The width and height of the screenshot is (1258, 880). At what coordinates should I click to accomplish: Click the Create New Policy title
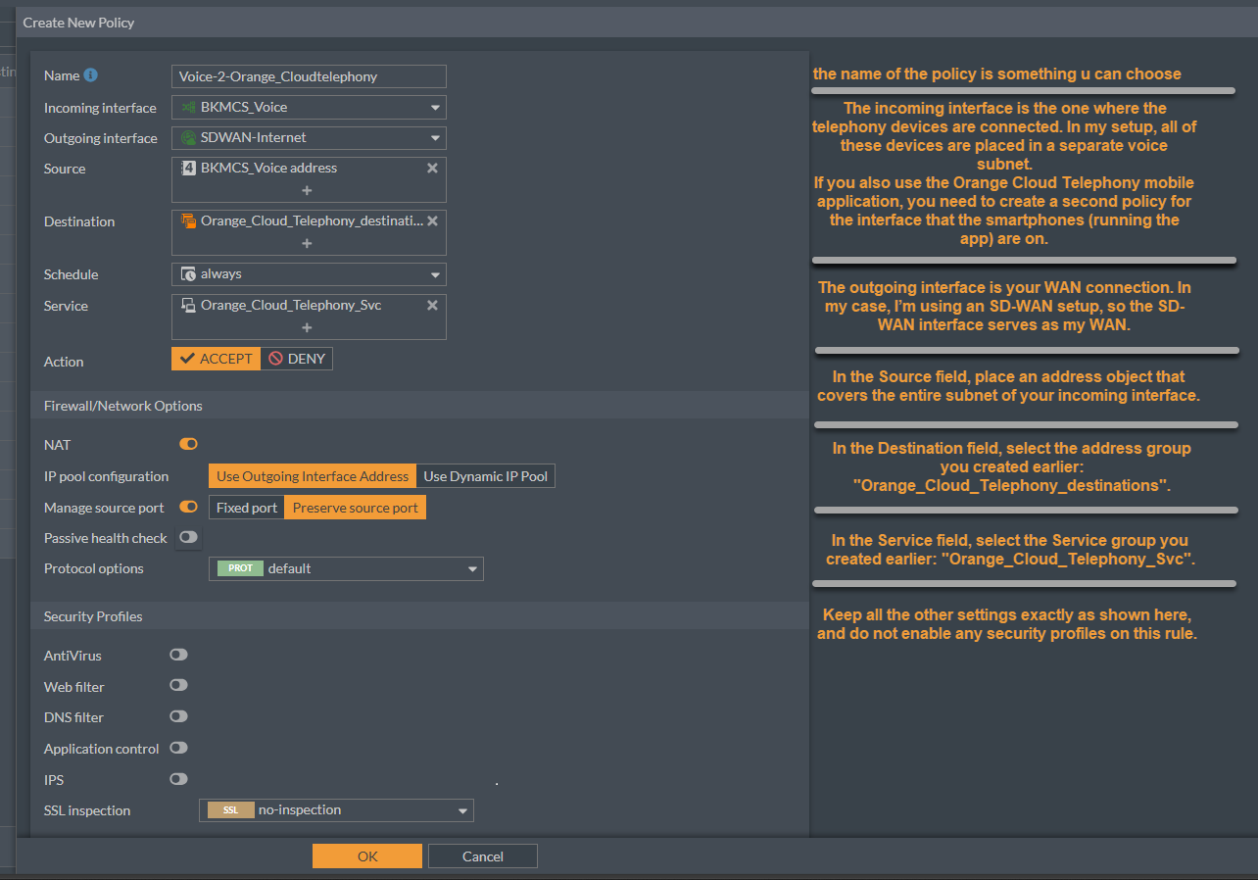point(79,22)
